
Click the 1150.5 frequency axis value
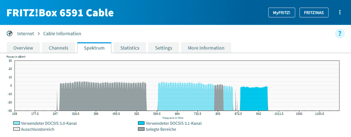pyautogui.click(x=319, y=114)
